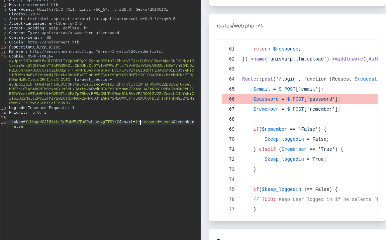Click line number 63 in code snippet
The image size is (386, 240).
(x=232, y=69)
